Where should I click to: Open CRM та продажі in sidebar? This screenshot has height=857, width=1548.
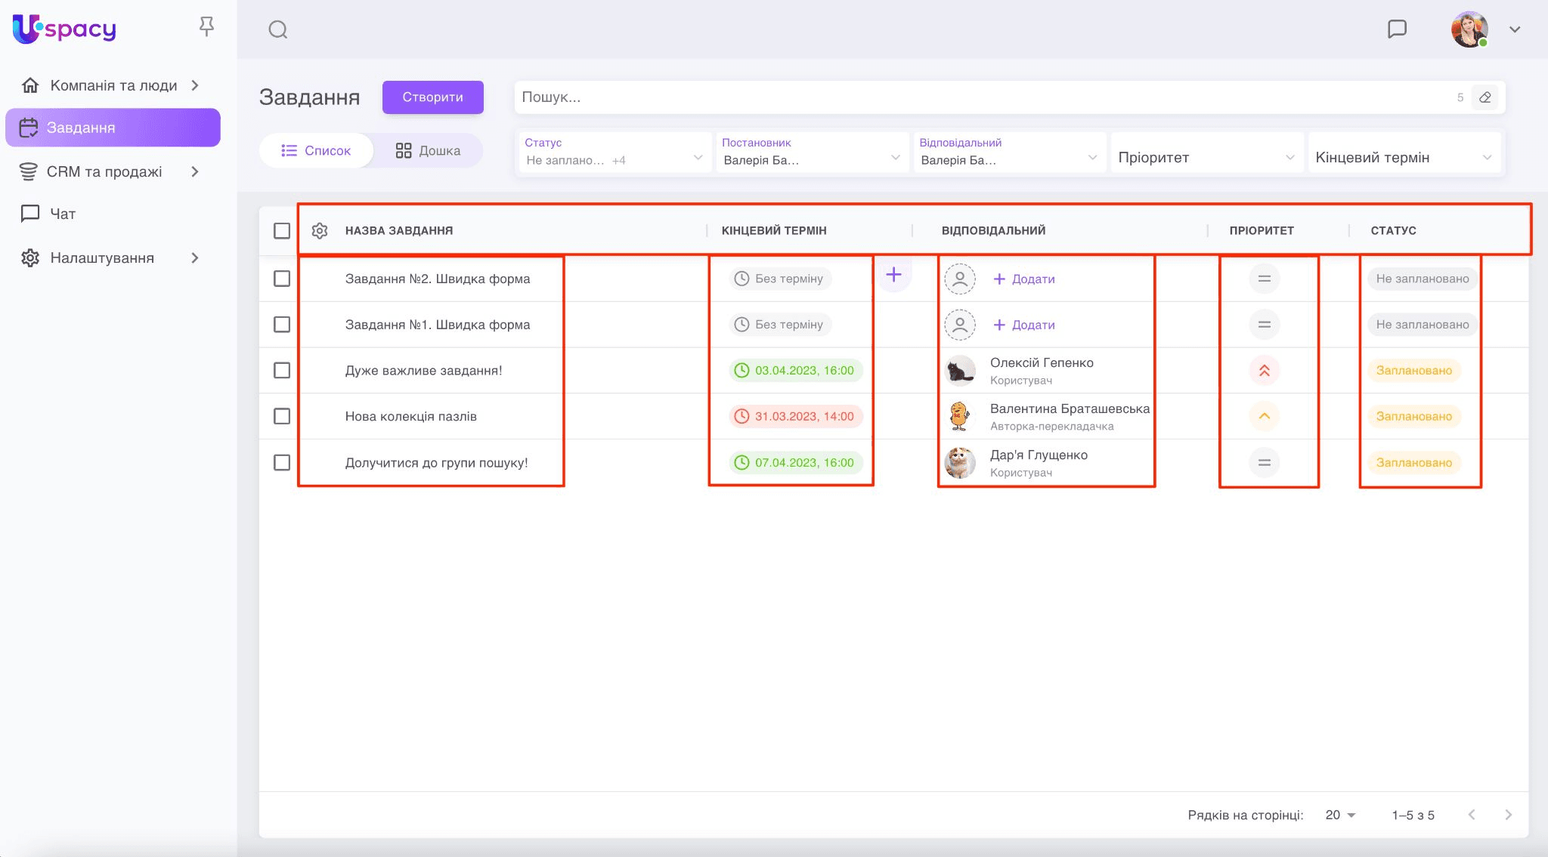(x=104, y=171)
